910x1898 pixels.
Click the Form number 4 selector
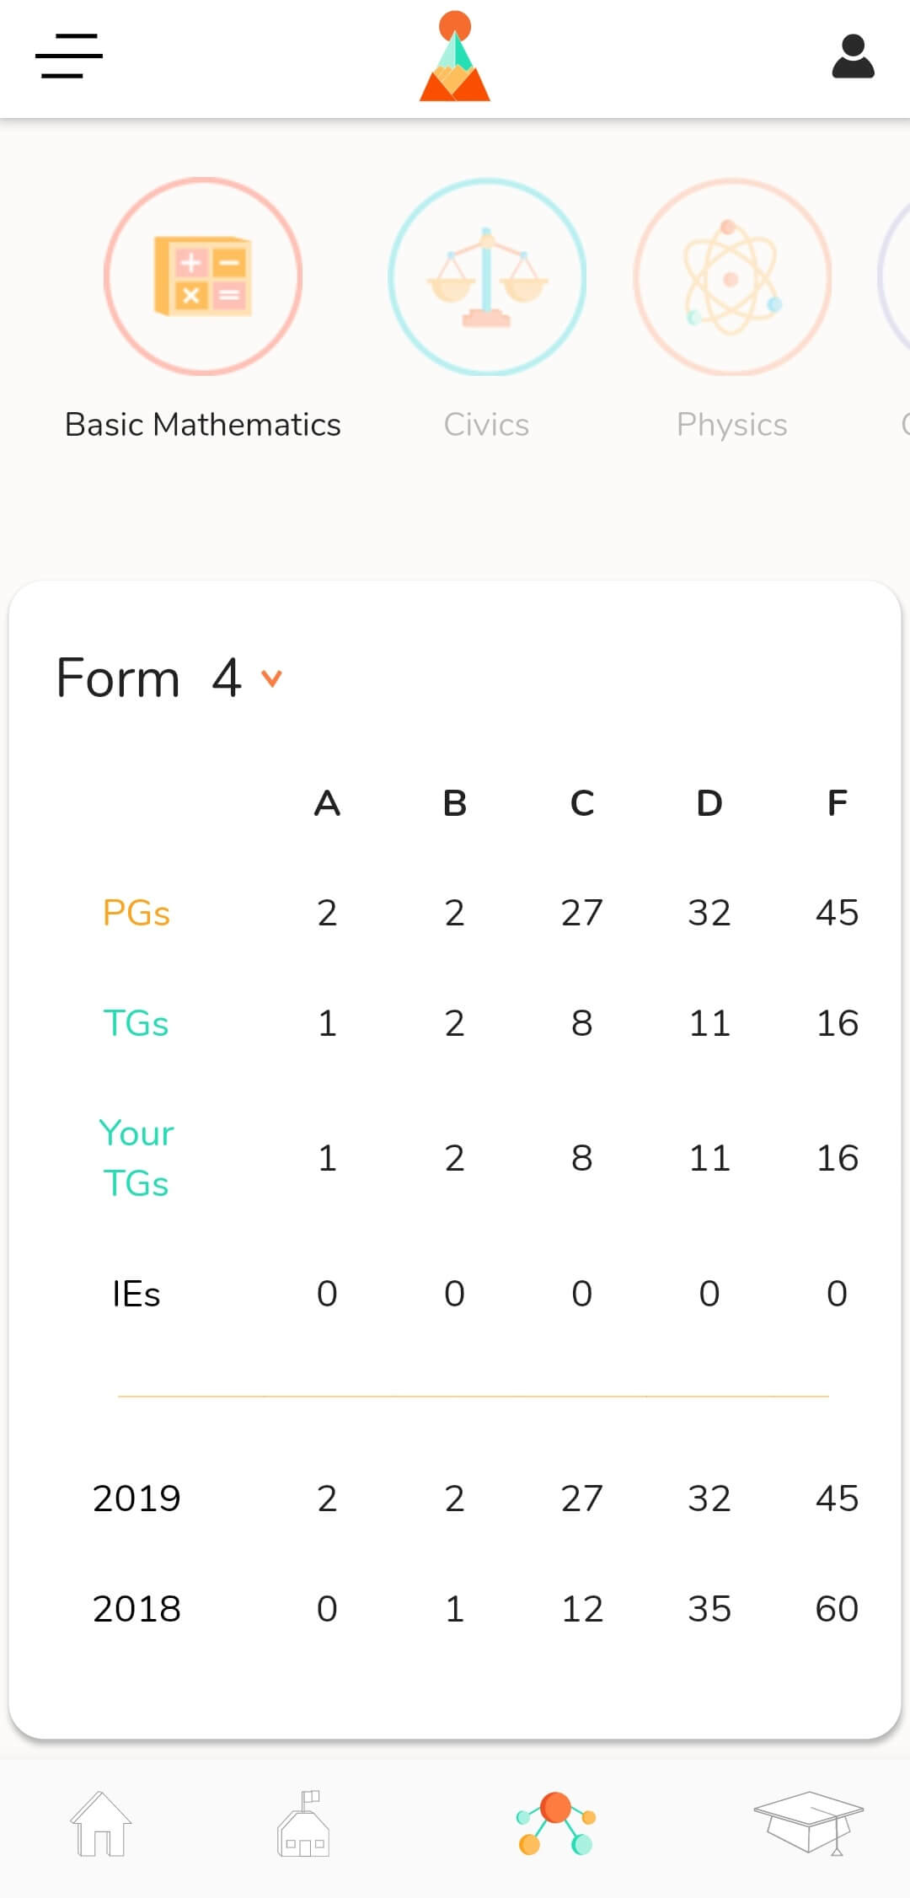[x=227, y=678]
